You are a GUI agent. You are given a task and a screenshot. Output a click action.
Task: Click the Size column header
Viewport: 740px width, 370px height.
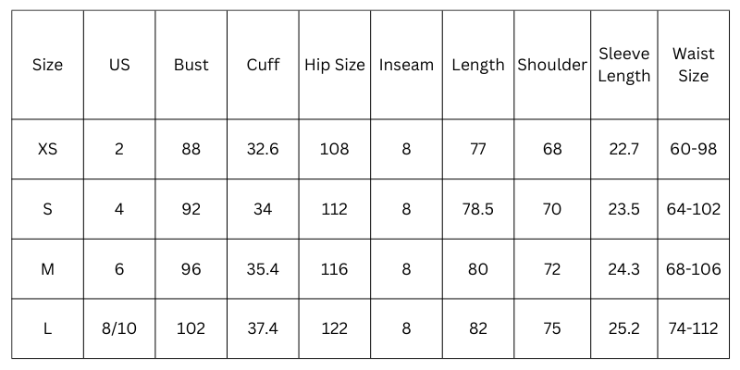[48, 65]
